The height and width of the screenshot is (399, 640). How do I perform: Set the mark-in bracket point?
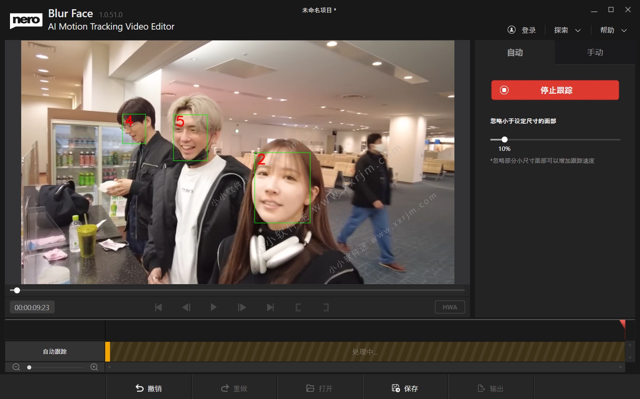pyautogui.click(x=298, y=307)
